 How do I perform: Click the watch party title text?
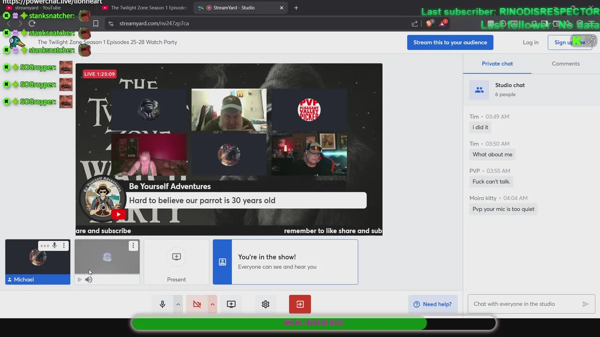point(107,42)
